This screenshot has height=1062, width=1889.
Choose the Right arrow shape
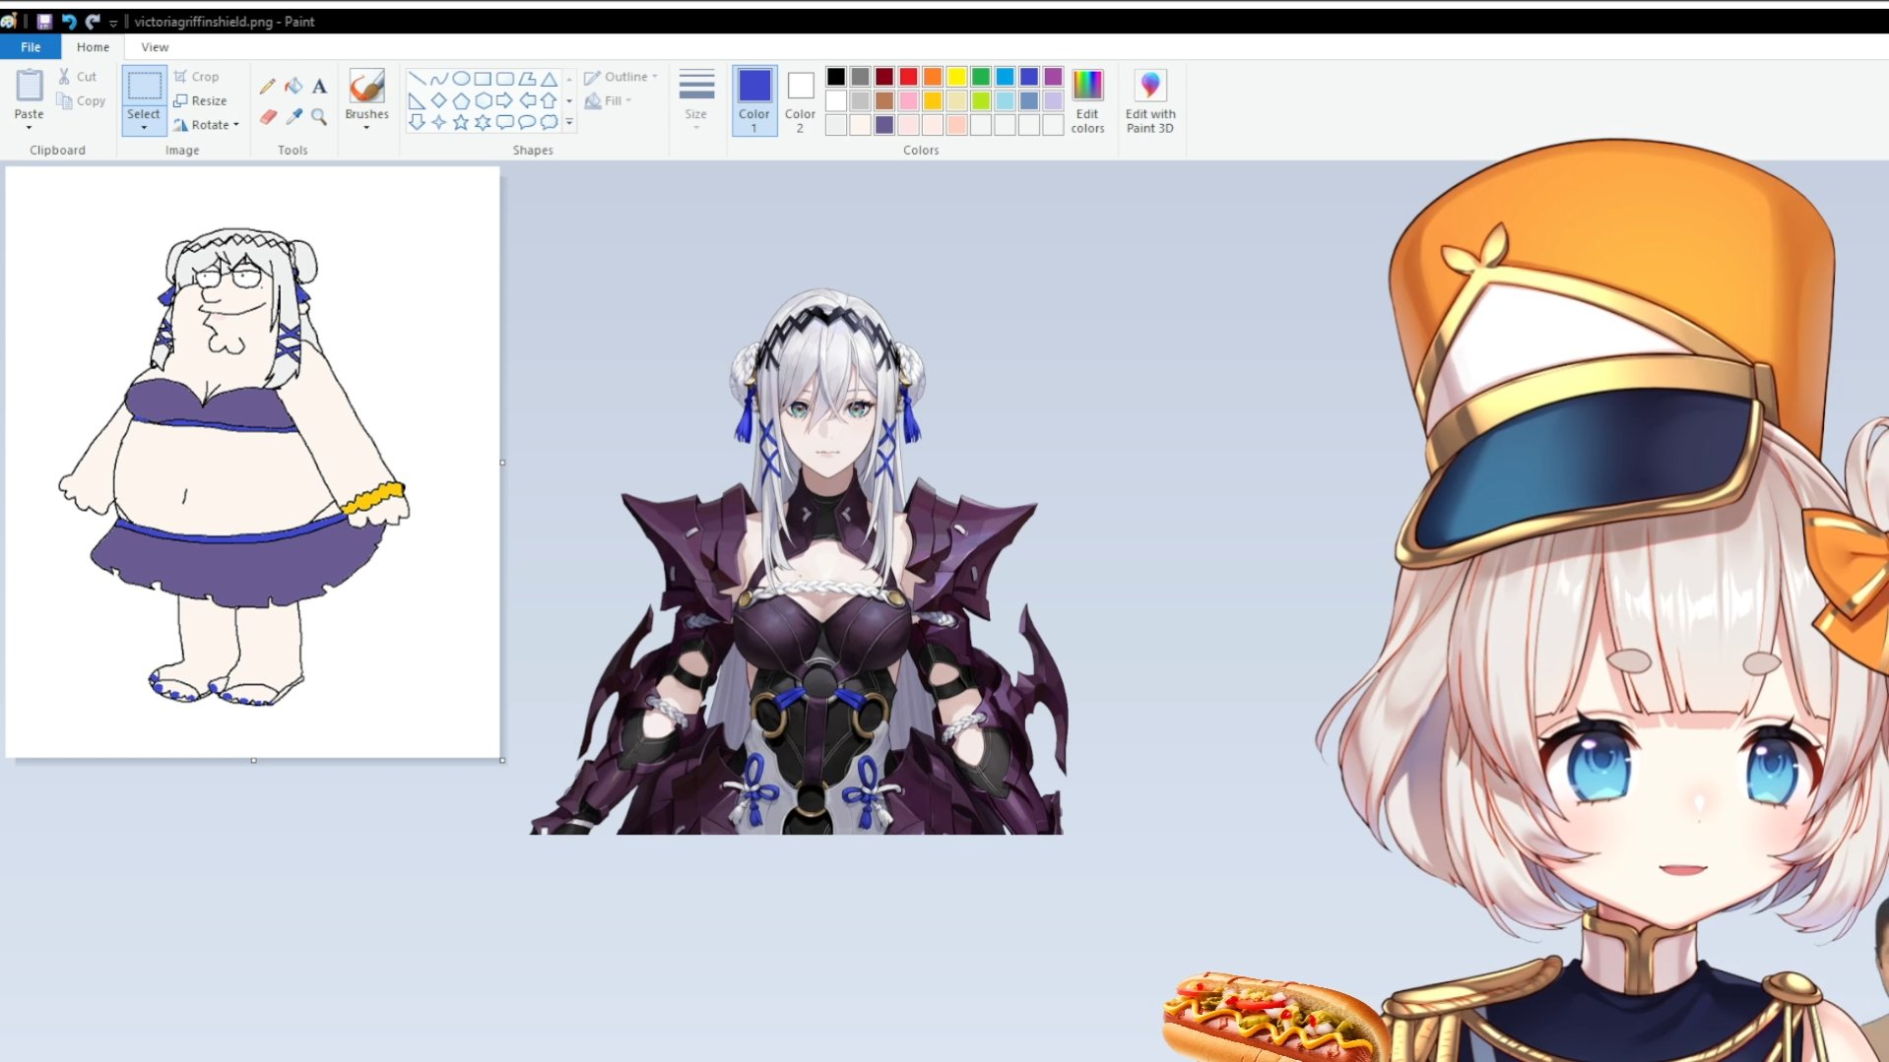coord(505,100)
